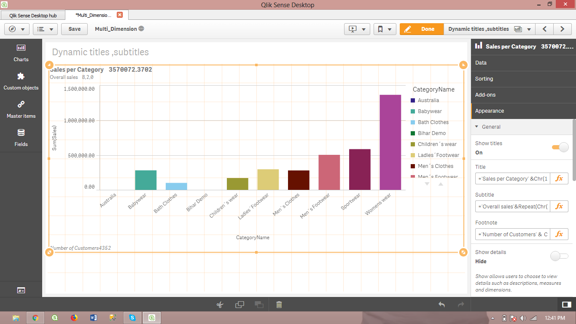
Task: Cut the selected chart
Action: [x=220, y=305]
